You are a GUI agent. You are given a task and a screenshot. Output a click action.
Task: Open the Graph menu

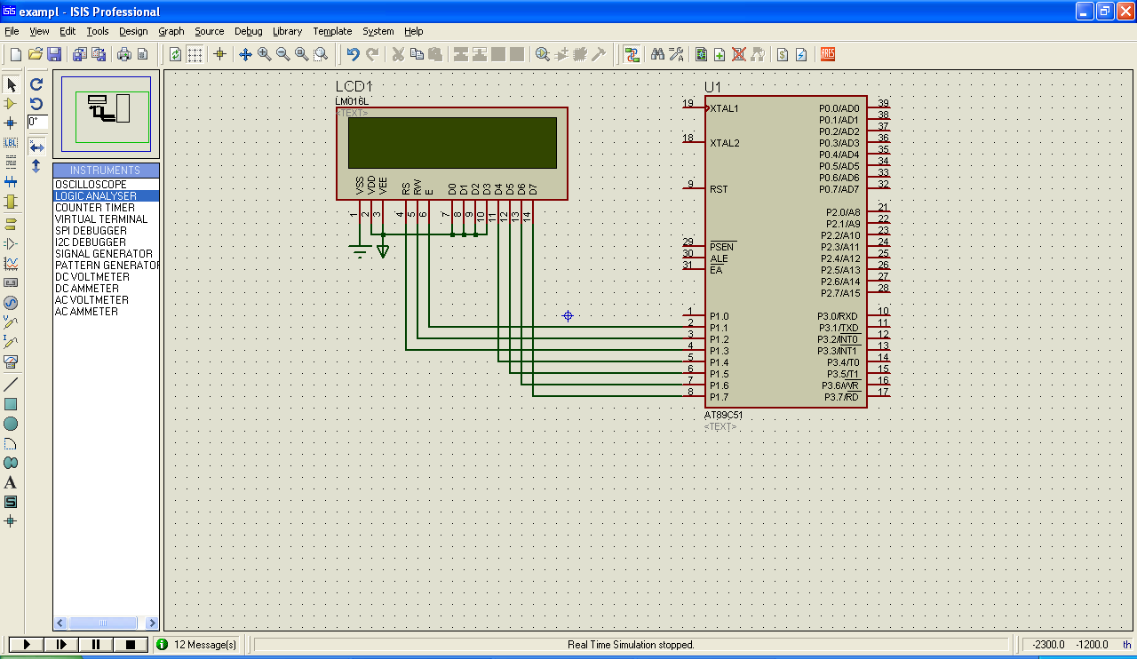[171, 31]
